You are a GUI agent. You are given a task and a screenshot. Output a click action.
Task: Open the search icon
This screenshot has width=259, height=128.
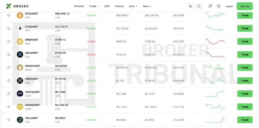click(x=199, y=6)
